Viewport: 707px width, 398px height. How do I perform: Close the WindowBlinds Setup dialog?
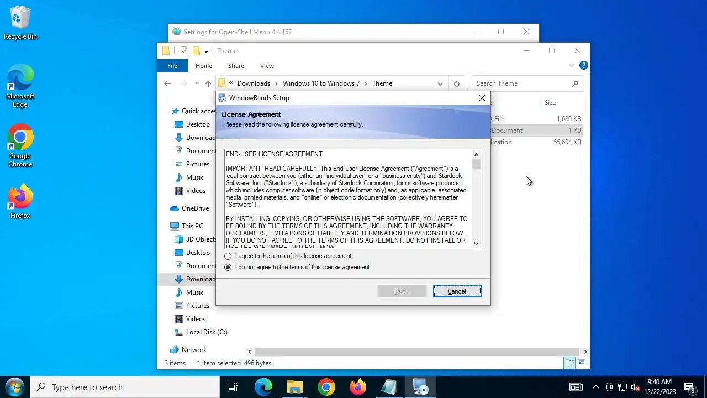point(482,98)
